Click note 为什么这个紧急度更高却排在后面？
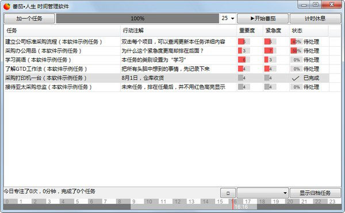 click(163, 51)
